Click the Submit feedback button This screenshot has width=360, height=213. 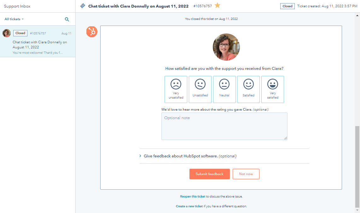(x=209, y=174)
